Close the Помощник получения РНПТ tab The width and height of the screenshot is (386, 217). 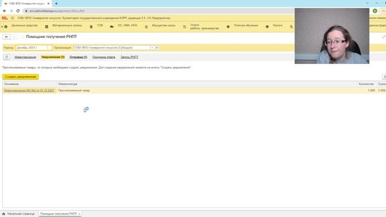click(79, 214)
